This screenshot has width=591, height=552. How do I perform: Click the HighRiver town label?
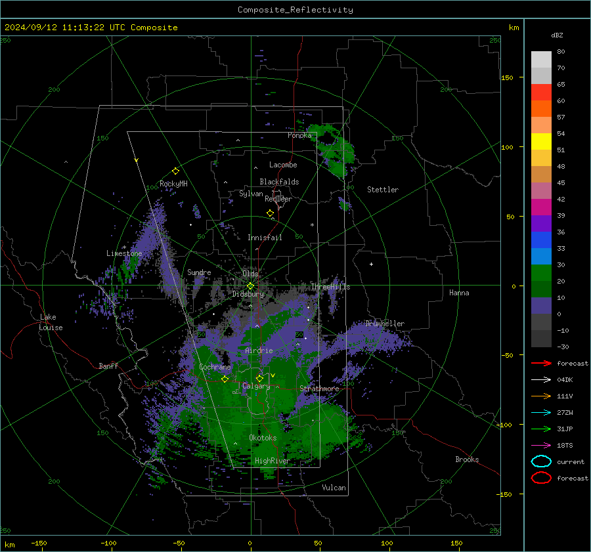pos(272,461)
